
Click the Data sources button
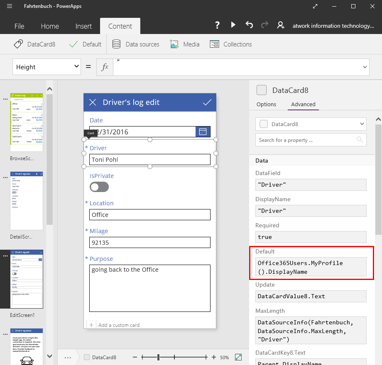click(x=136, y=44)
